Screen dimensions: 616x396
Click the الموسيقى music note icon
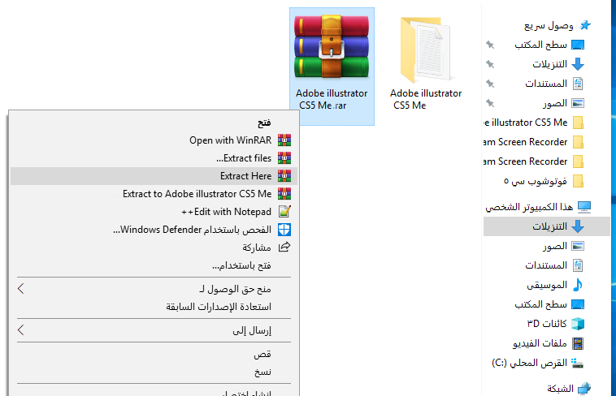tap(578, 285)
